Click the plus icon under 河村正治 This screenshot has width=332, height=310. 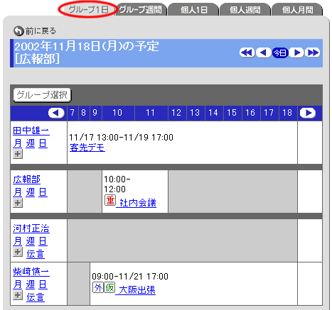coord(18,252)
